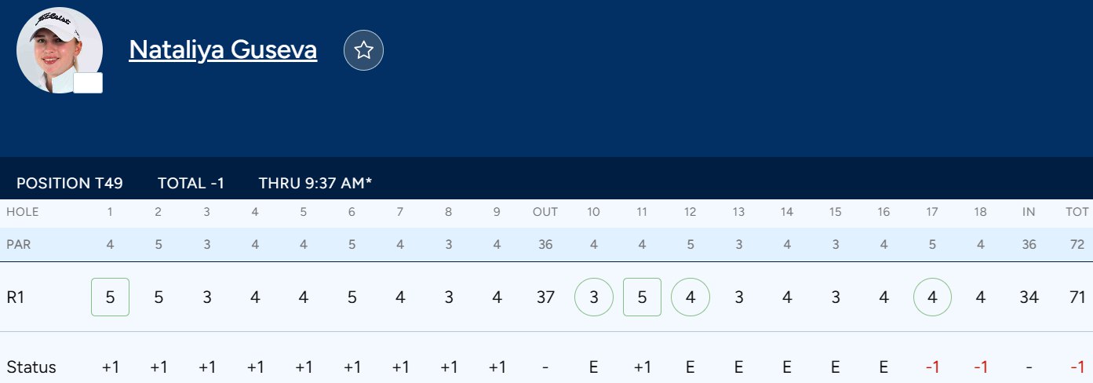Click the IN total score of 34

tap(1029, 297)
